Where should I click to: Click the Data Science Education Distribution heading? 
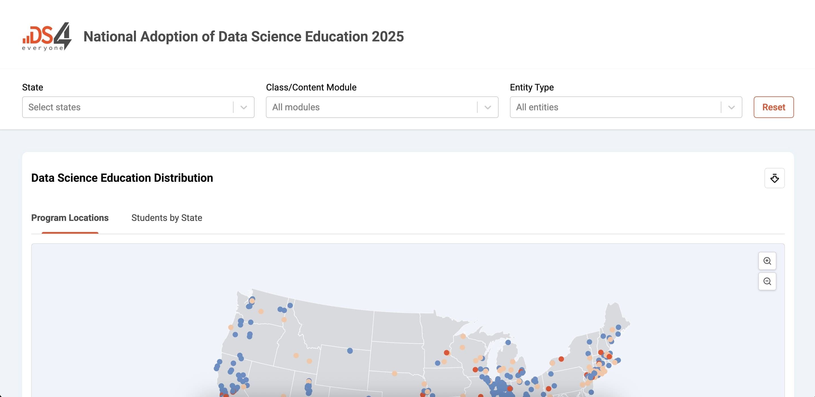pos(122,178)
